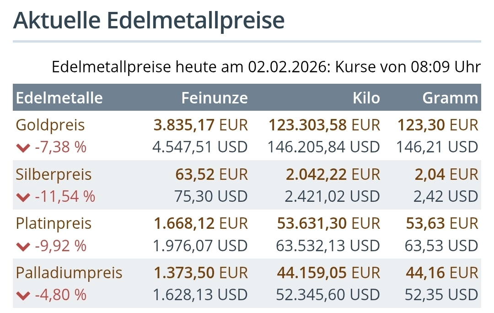Click the date line with 02.02.2026

pos(266,67)
